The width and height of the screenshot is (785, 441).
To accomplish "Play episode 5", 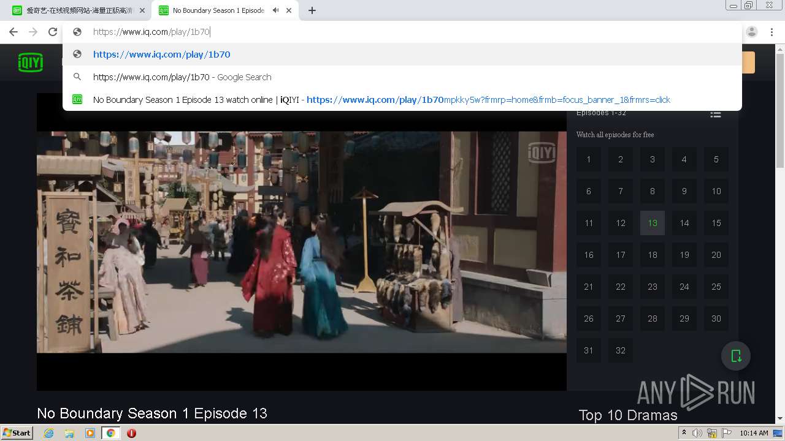I will [x=716, y=159].
